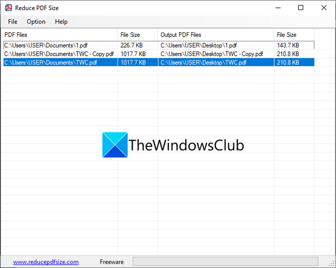Click the 226.7 KB file size cell
336x268 pixels.
pyautogui.click(x=138, y=45)
